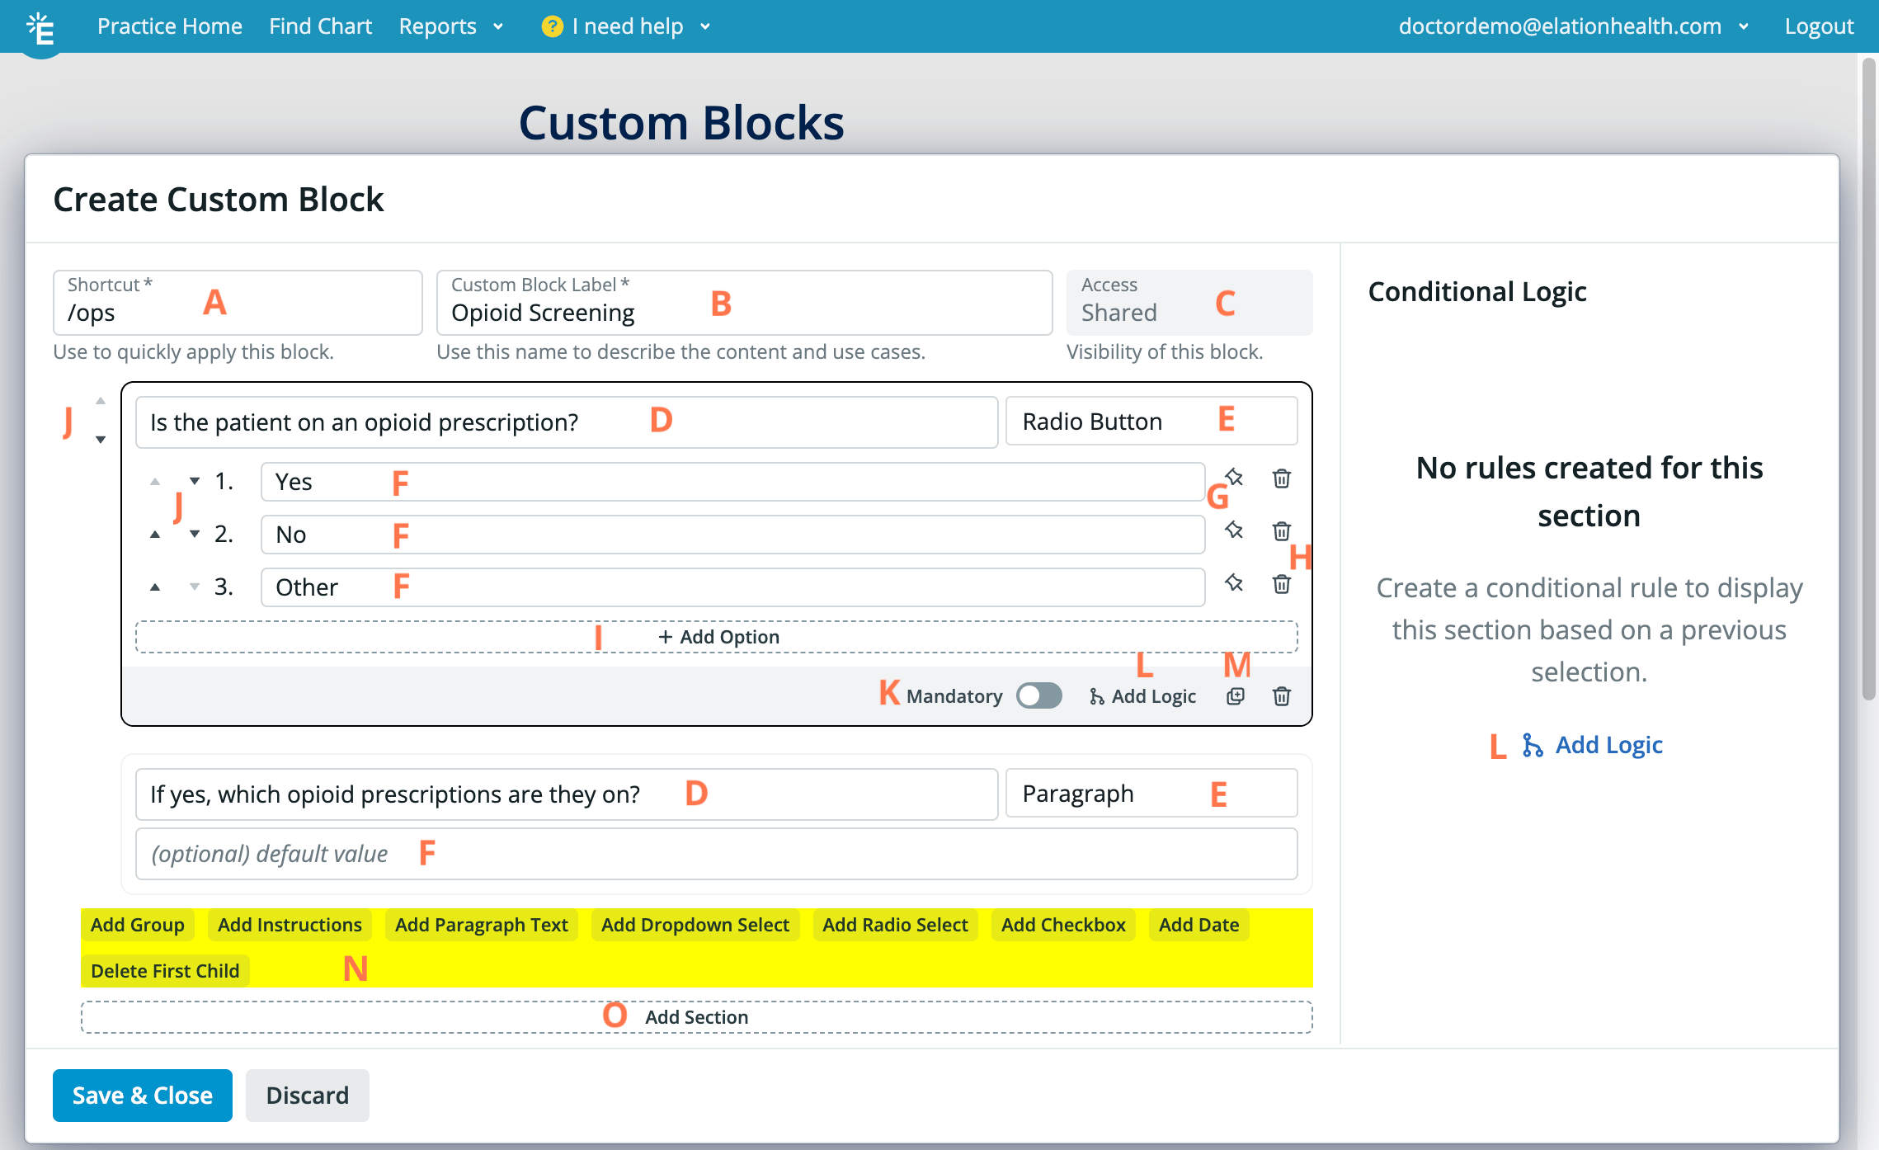Move option 1 'Yes' up
Screen dimensions: 1879x1150
(x=155, y=481)
